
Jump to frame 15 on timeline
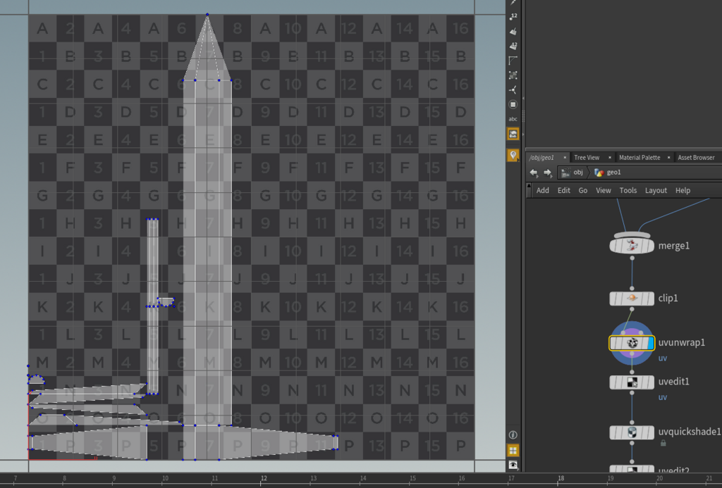(x=412, y=479)
